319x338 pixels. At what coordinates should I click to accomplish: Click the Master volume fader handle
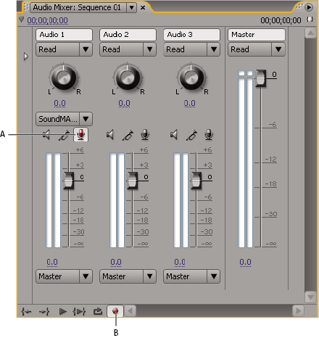pos(260,78)
